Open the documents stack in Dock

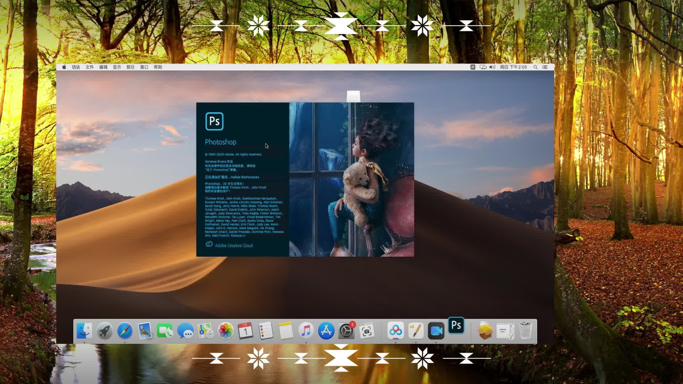[505, 331]
